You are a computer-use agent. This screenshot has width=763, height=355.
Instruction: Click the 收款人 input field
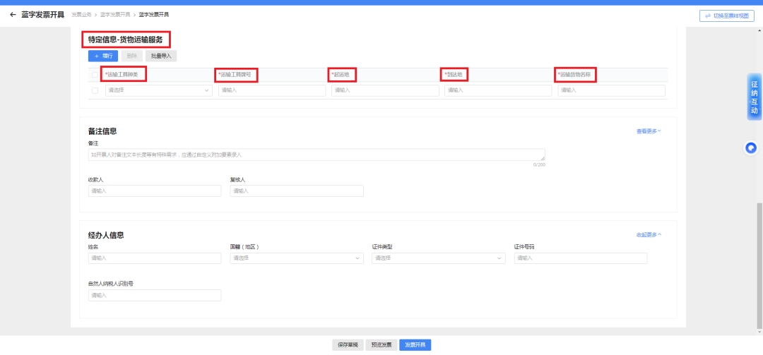(x=155, y=191)
